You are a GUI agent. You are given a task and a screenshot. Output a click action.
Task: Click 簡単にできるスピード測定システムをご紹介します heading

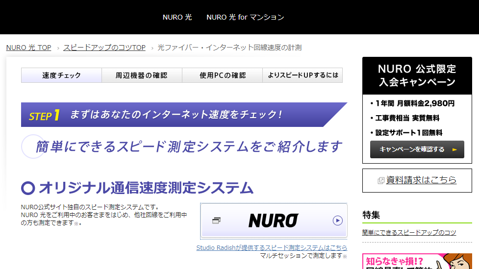189,147
